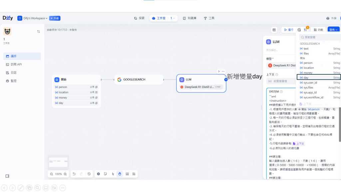Open the 功能 features button

pos(318,30)
